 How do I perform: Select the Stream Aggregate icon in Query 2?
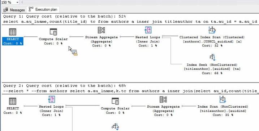click(x=163, y=99)
